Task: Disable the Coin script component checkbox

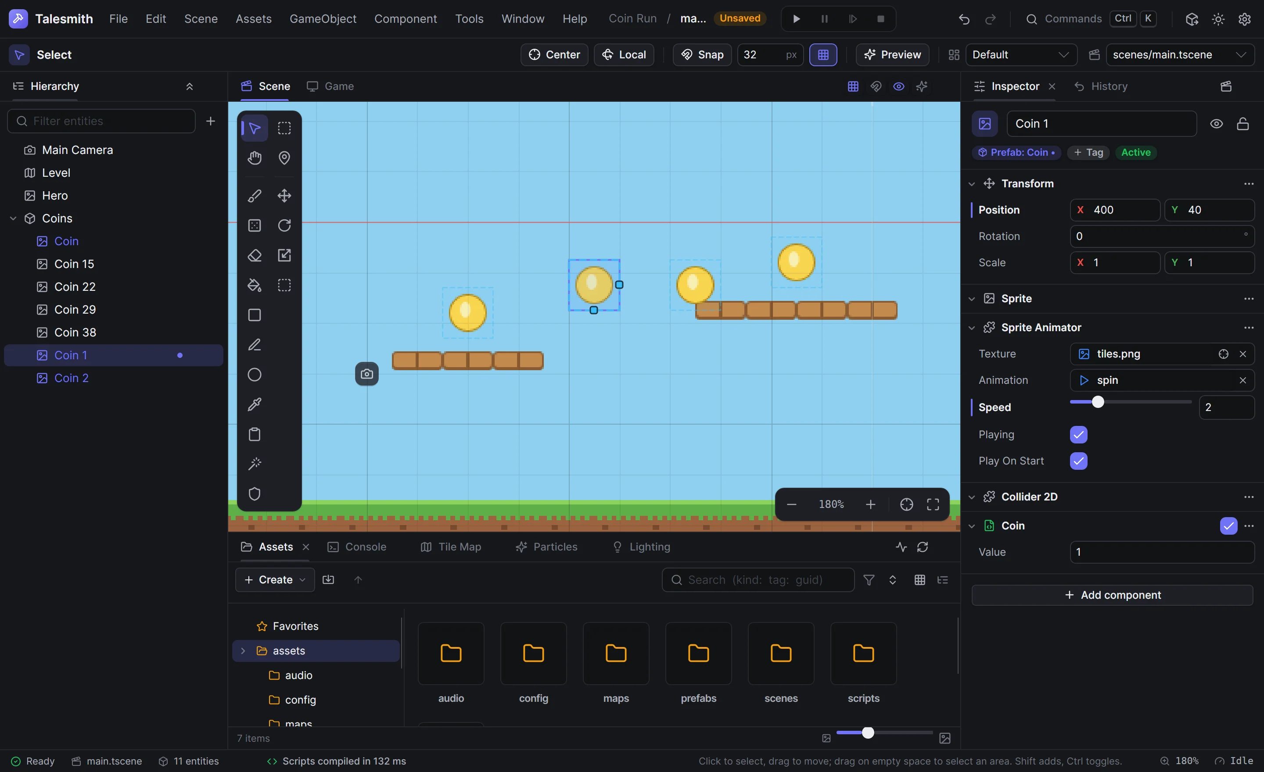Action: coord(1228,526)
